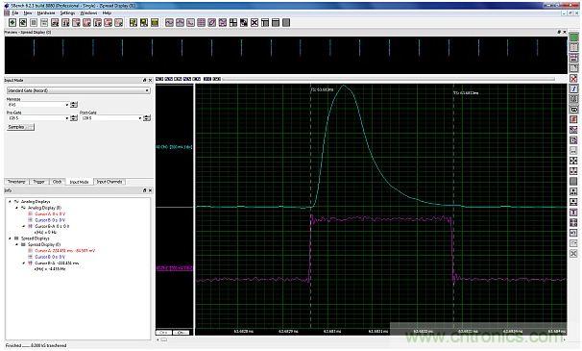This screenshot has width=582, height=351.
Task: Click the loop acquisition icon beside start
Action: (23, 23)
